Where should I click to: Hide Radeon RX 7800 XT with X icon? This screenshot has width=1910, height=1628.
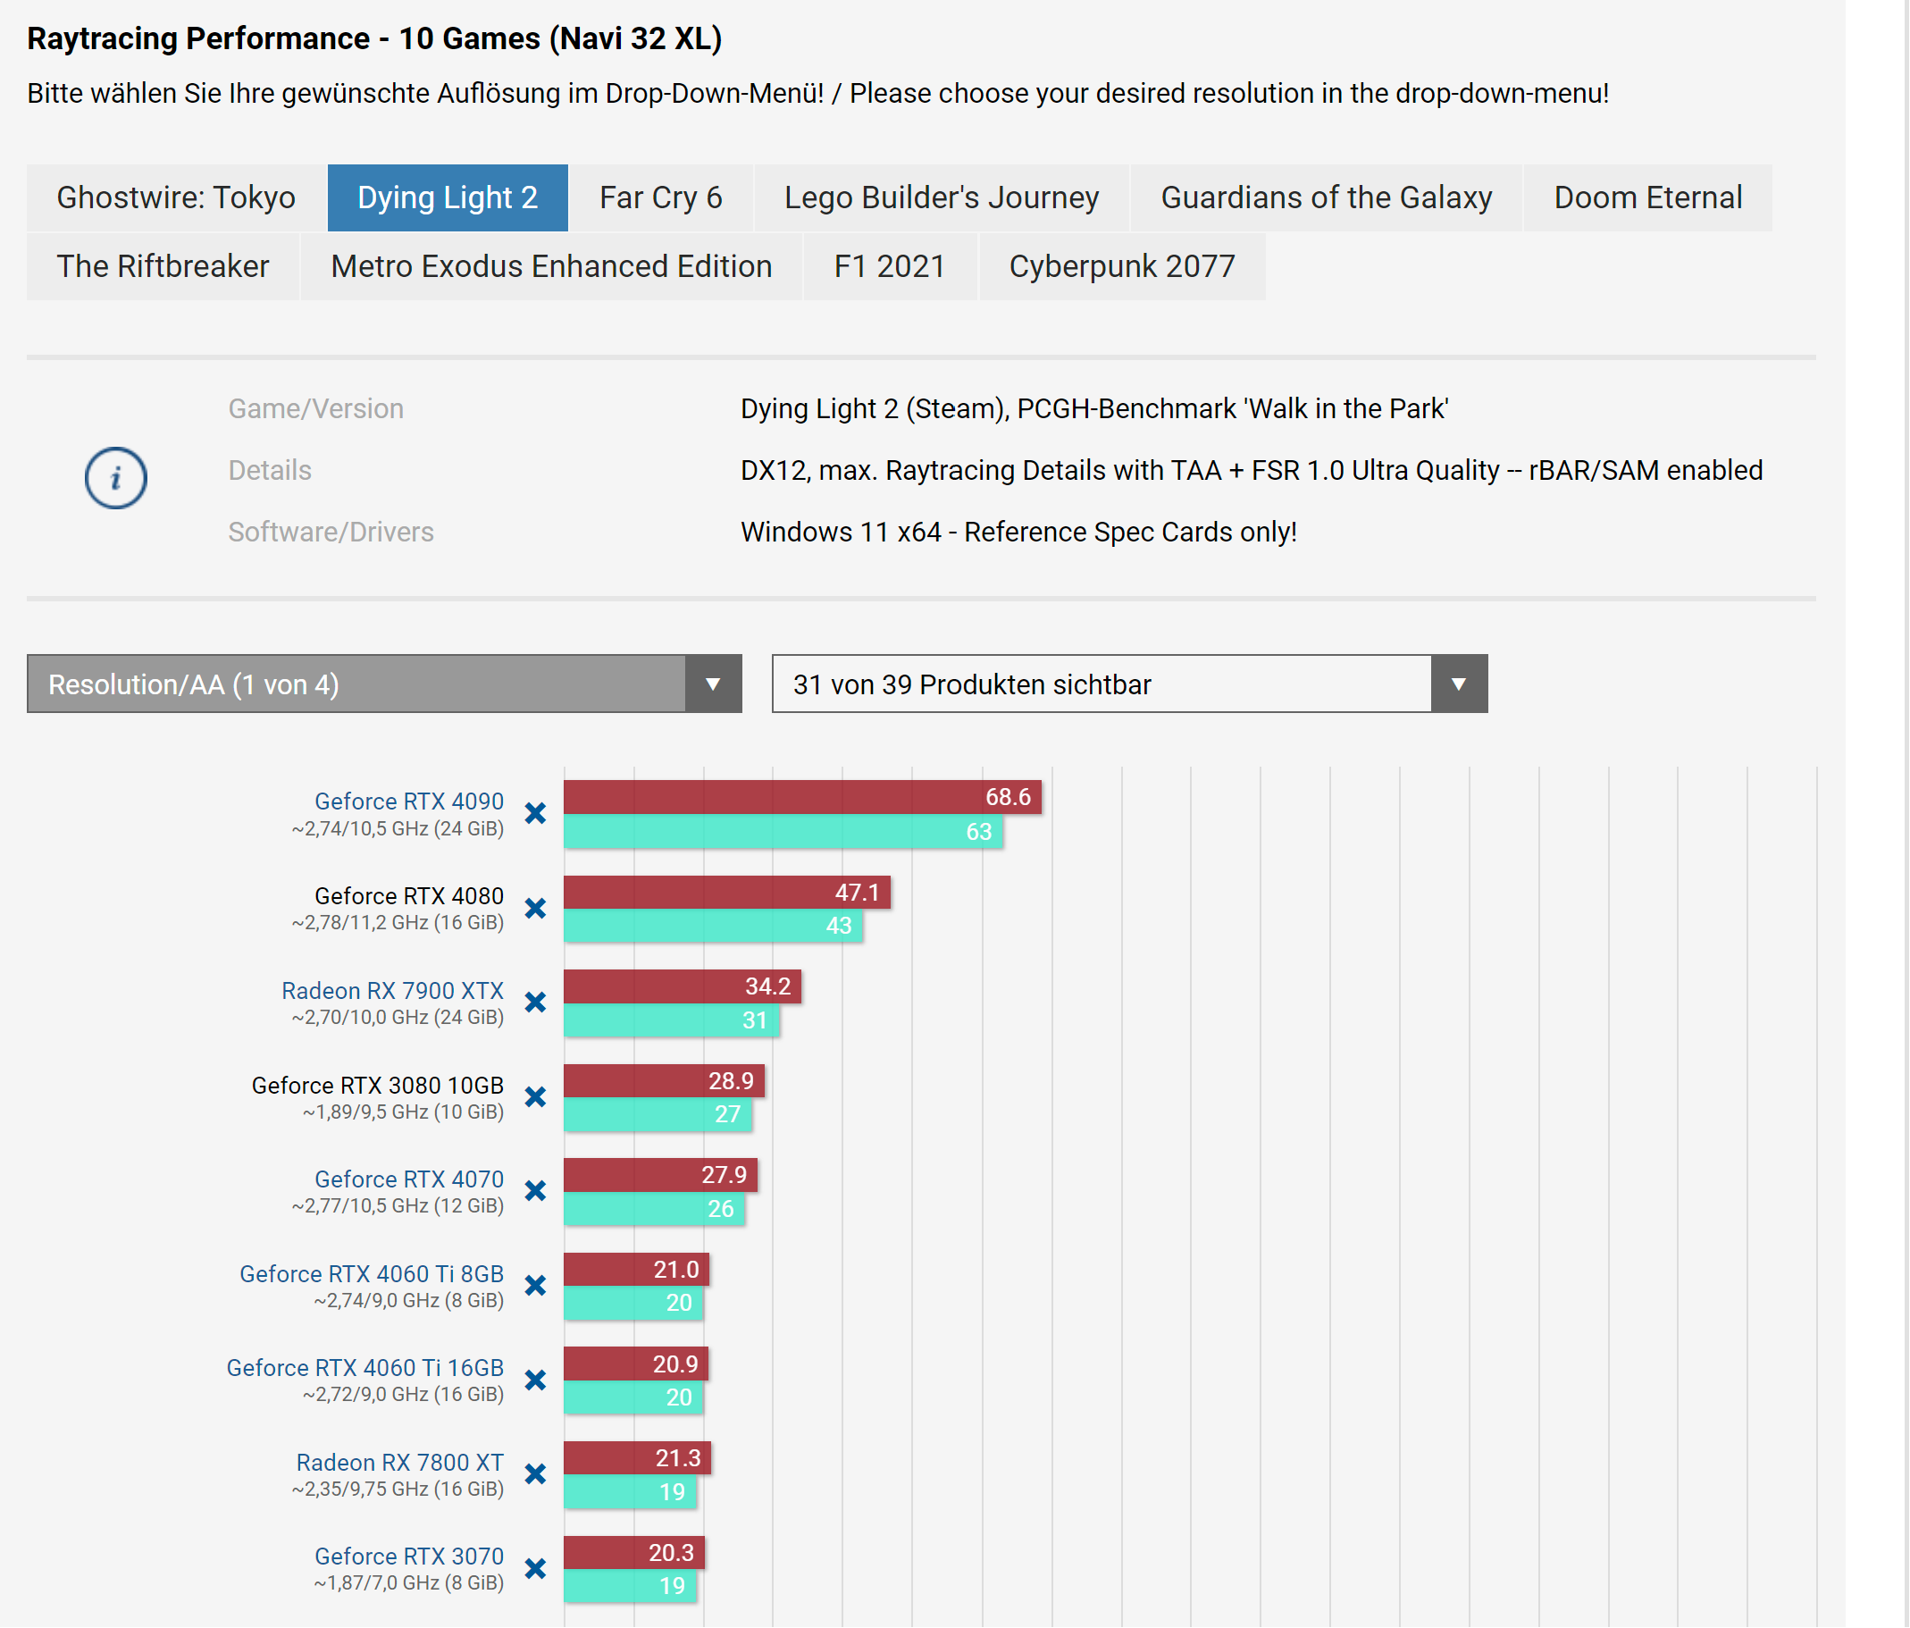(x=534, y=1474)
